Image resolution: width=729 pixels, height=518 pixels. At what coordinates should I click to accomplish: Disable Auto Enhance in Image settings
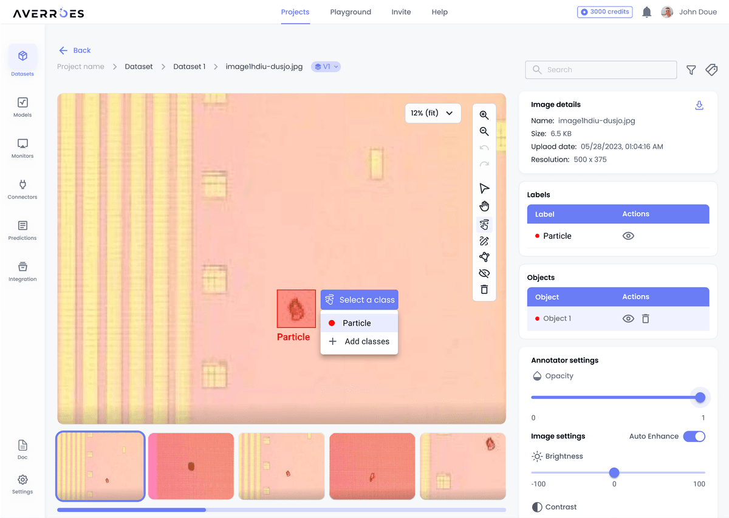[694, 436]
